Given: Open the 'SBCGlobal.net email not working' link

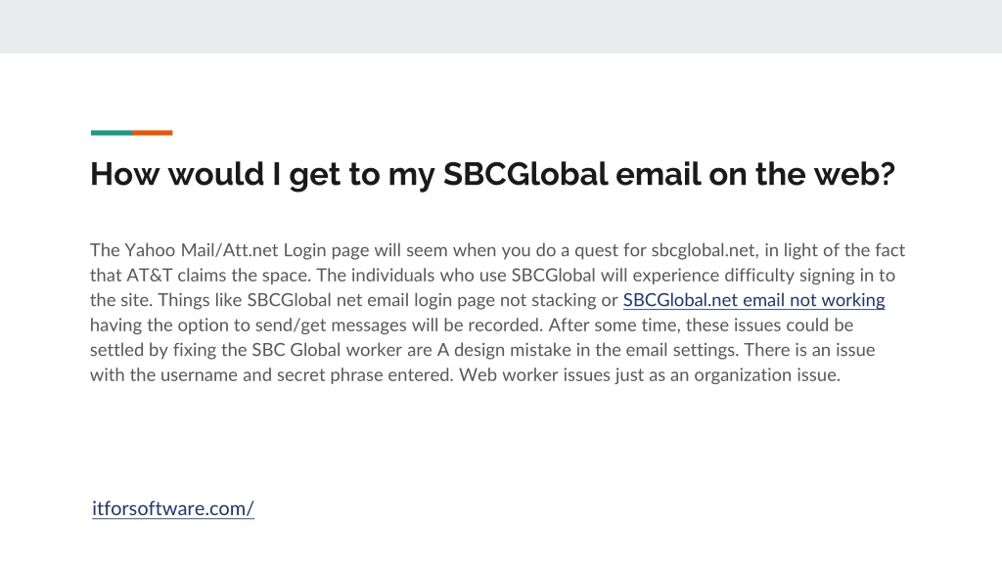Looking at the screenshot, I should pyautogui.click(x=753, y=300).
